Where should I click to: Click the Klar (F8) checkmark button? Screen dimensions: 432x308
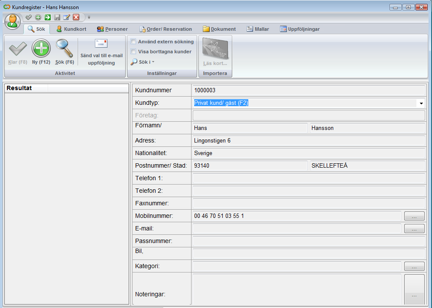coord(18,52)
